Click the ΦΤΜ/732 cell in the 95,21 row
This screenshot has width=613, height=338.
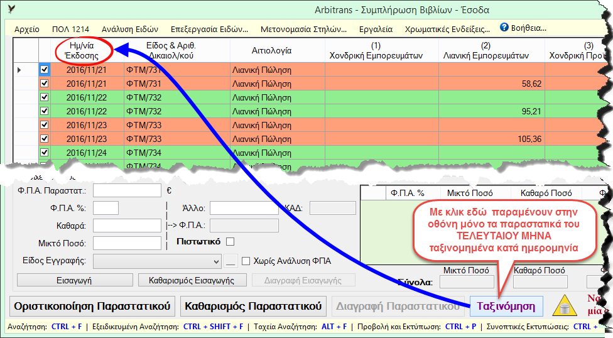tap(177, 111)
